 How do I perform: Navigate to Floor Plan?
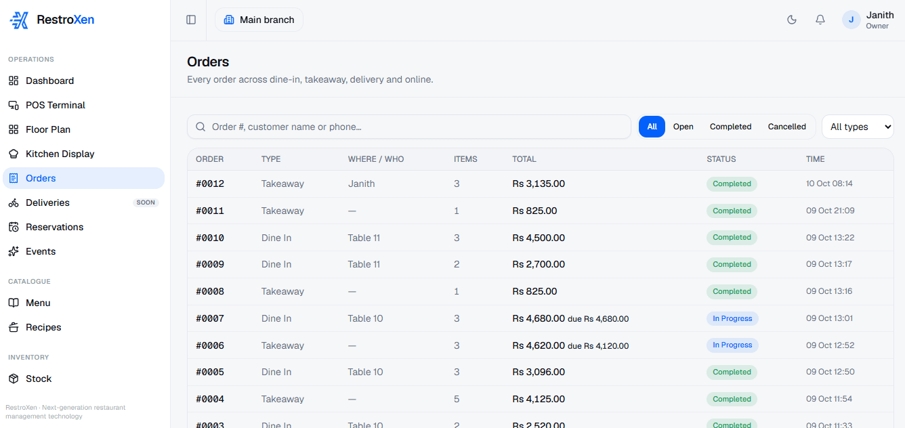click(x=84, y=129)
